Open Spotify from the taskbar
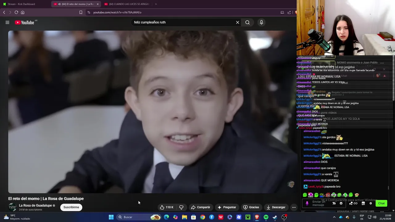This screenshot has width=395, height=222. coord(266,217)
